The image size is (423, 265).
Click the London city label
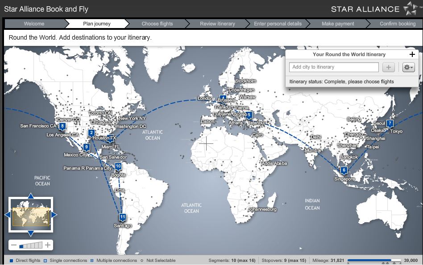click(x=205, y=98)
